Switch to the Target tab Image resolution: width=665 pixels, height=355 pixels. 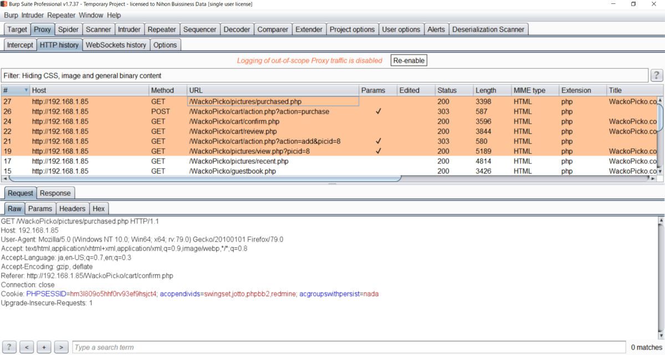(x=17, y=29)
